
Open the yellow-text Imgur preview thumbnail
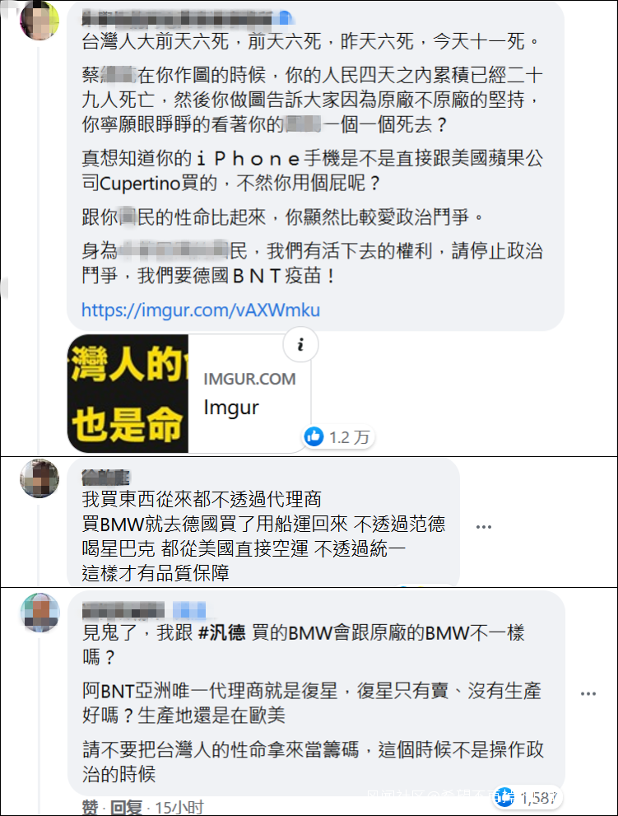click(x=128, y=394)
